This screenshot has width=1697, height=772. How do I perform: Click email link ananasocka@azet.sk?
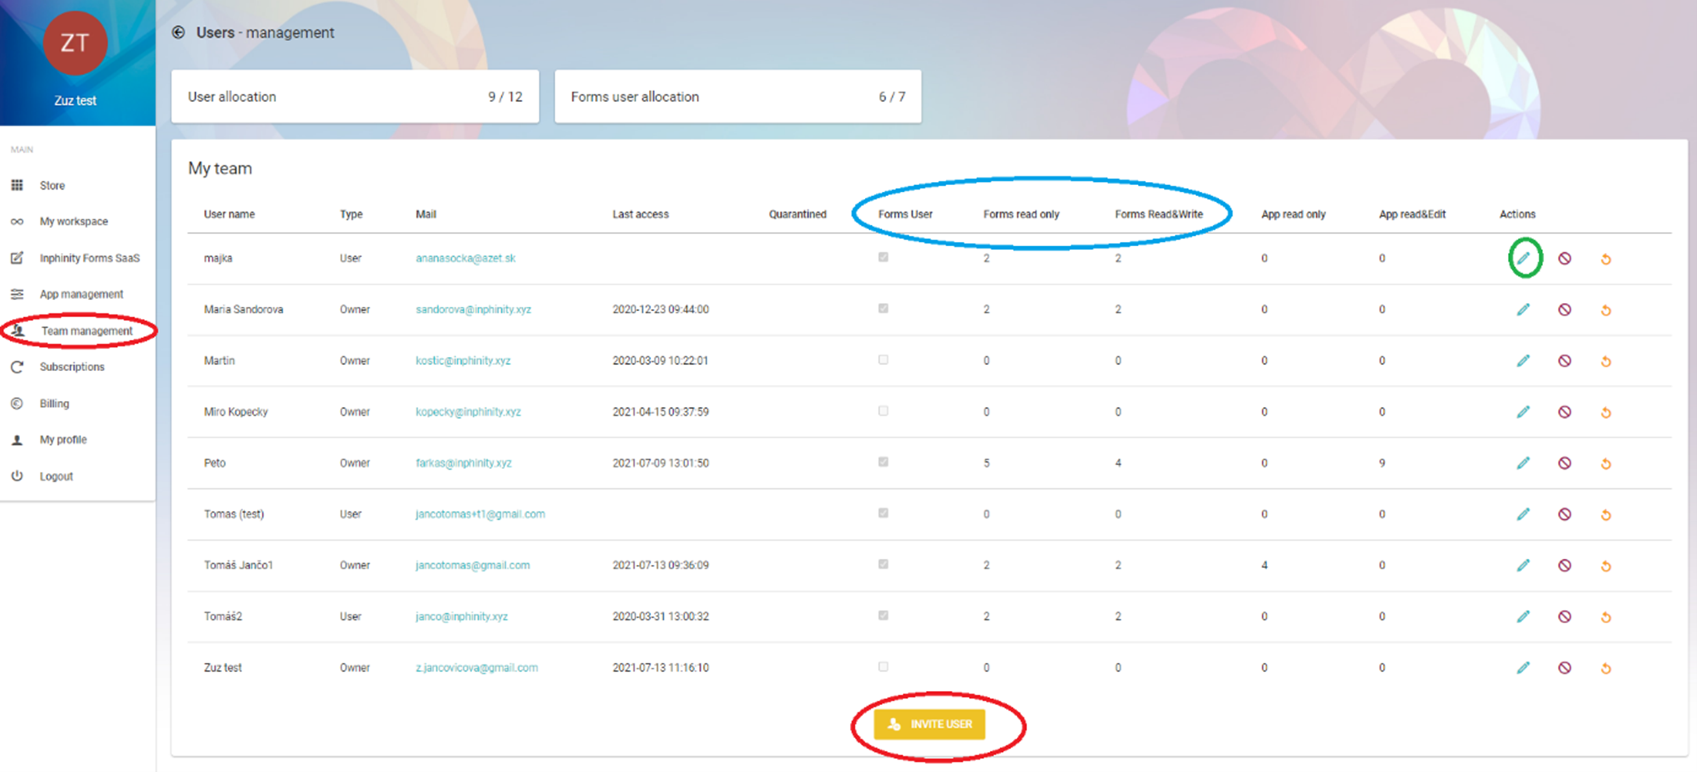pos(465,258)
